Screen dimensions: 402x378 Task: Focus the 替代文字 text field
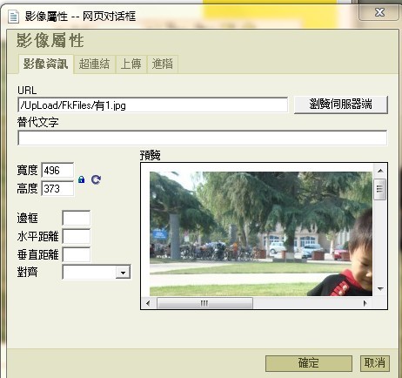point(203,138)
